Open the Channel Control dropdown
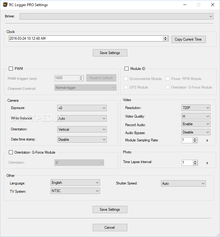The image size is (220, 237). click(x=85, y=88)
